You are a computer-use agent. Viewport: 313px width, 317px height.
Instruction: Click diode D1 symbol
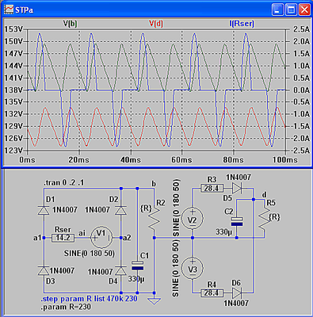[x=44, y=210]
